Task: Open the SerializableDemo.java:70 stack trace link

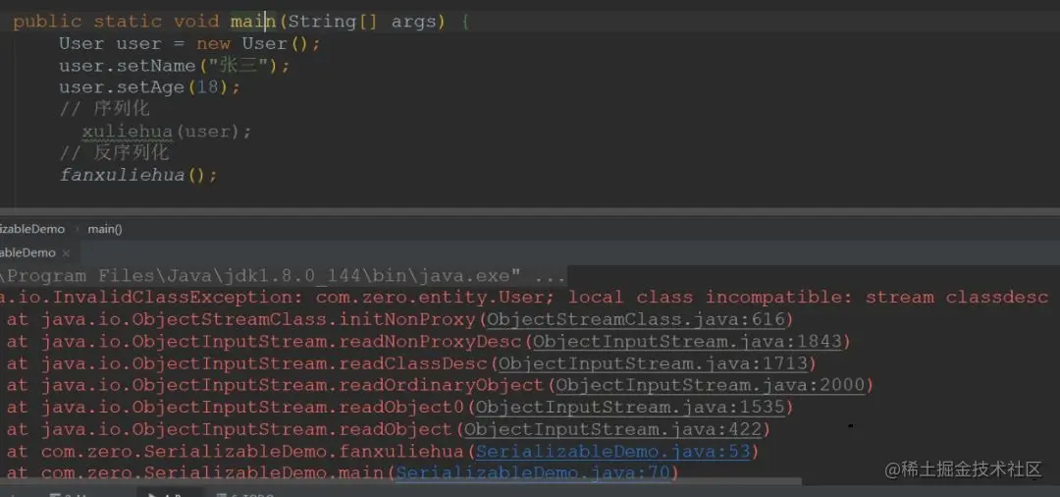Action: (x=535, y=472)
